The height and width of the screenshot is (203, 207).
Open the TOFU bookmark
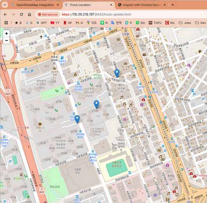click(x=155, y=23)
